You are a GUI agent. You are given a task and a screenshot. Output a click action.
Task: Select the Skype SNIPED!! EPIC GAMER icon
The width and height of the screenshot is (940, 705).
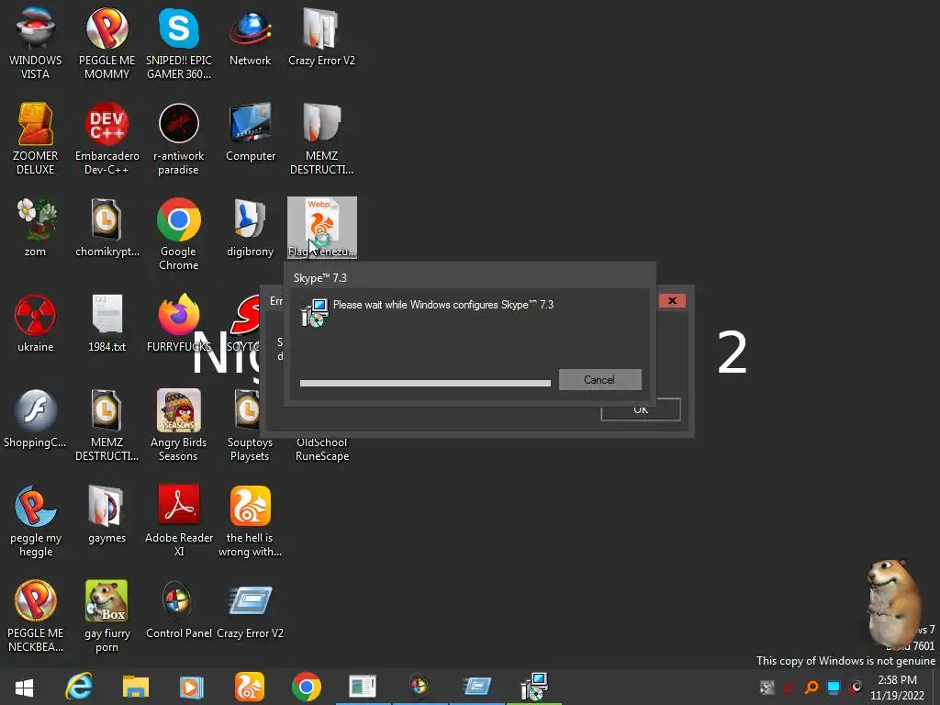click(x=179, y=42)
